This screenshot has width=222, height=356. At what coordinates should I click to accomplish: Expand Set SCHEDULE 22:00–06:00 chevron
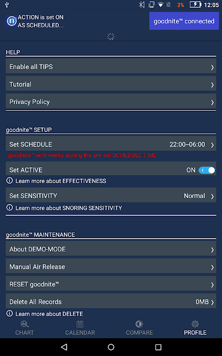(212, 145)
